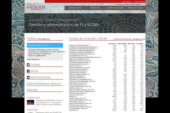The width and height of the screenshot is (170, 113).
Task: Click the SICAV section icon
Action: click(x=28, y=71)
